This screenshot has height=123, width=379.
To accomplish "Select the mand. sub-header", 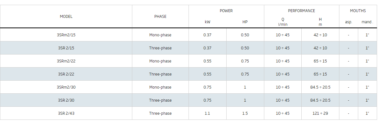I will [367, 22].
